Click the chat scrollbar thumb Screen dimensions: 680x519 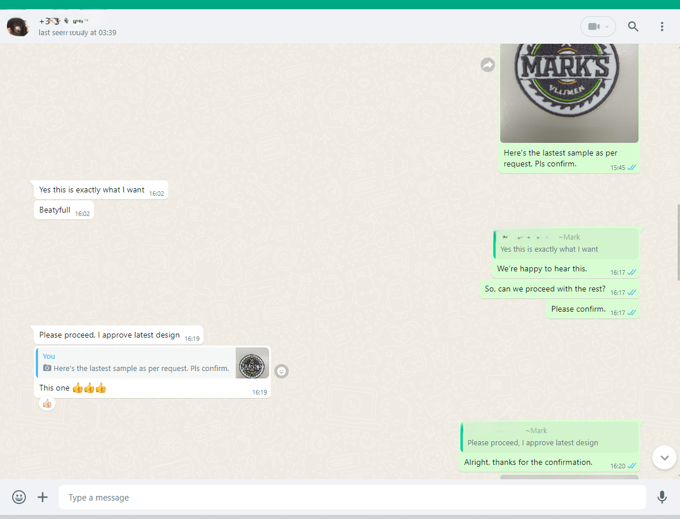[x=678, y=242]
